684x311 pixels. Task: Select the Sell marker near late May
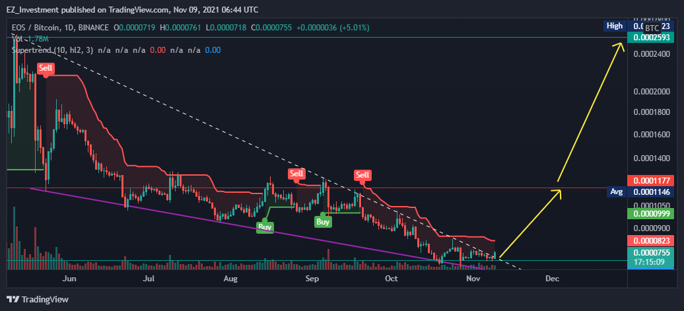tap(46, 69)
